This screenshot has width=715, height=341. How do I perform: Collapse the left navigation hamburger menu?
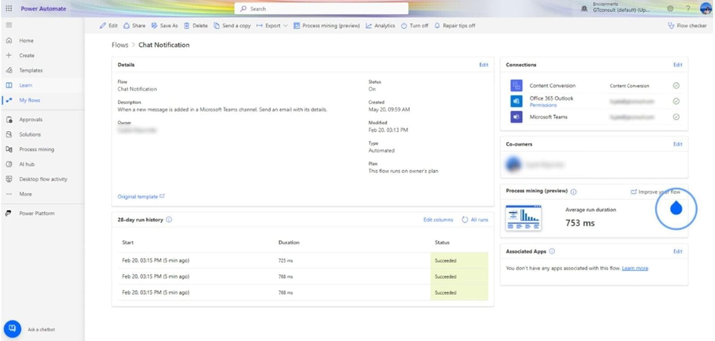tap(9, 25)
